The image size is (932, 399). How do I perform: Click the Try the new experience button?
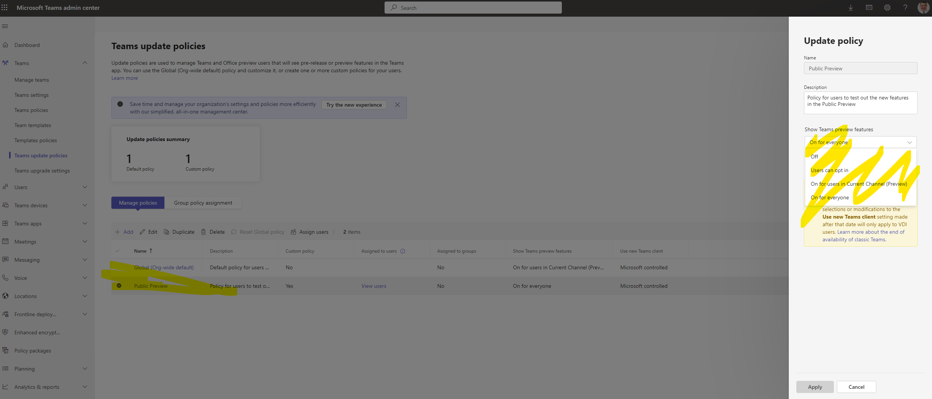353,105
